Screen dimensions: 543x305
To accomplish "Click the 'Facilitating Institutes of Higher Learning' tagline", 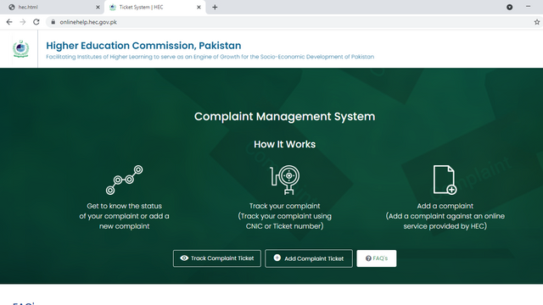I will pos(210,57).
